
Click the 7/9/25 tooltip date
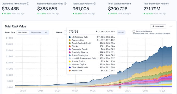(x=73, y=32)
